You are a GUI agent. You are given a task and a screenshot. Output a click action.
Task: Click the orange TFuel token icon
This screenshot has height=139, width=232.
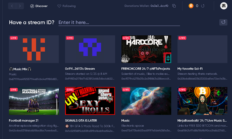coord(191,6)
